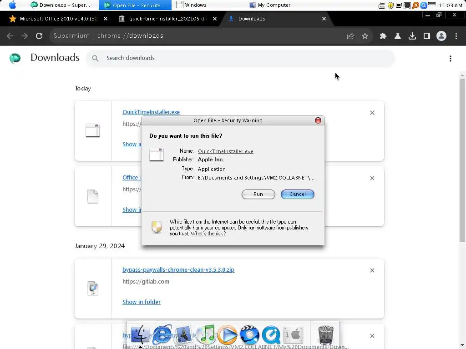Click https://gitlab.com source text

[x=146, y=281]
